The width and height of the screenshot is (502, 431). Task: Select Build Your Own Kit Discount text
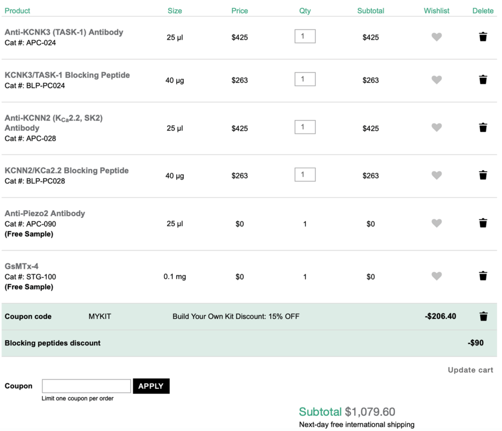[236, 317]
